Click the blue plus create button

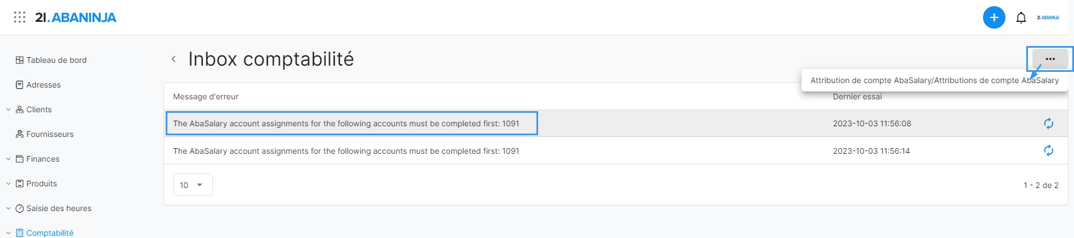coord(994,17)
